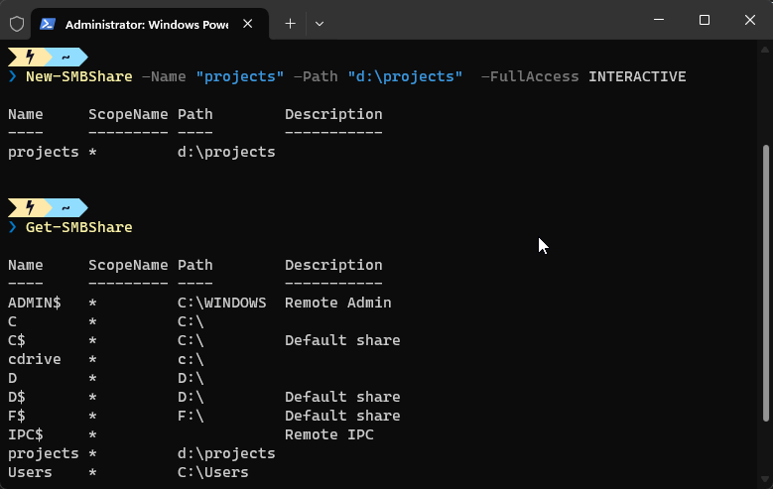Click the "projects" name argument in command
The width and height of the screenshot is (773, 489).
240,76
